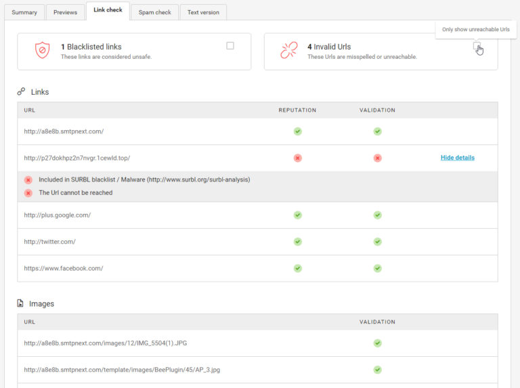Image resolution: width=520 pixels, height=388 pixels.
Task: Click the chain icon beside Links heading
Action: (21, 91)
